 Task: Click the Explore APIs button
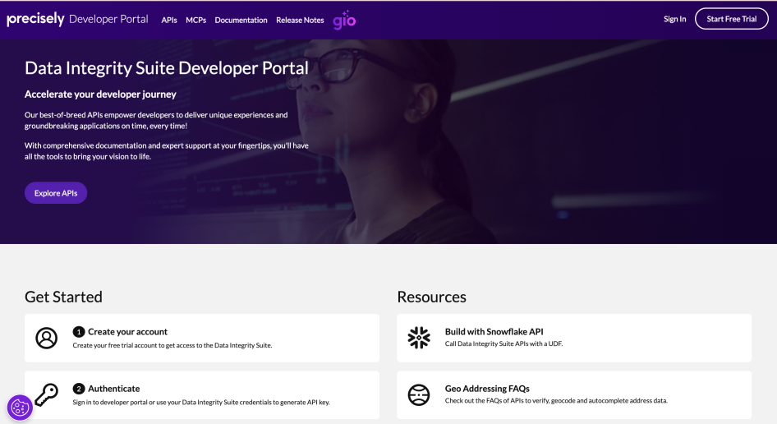(x=56, y=193)
